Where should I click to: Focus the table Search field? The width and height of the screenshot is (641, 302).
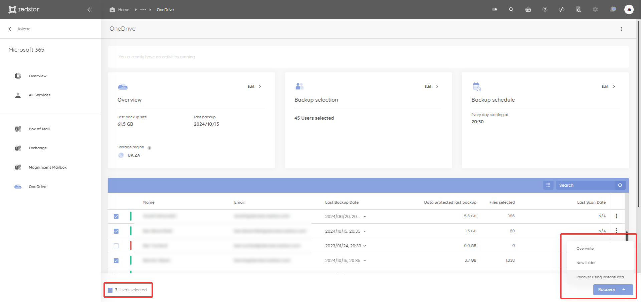586,185
